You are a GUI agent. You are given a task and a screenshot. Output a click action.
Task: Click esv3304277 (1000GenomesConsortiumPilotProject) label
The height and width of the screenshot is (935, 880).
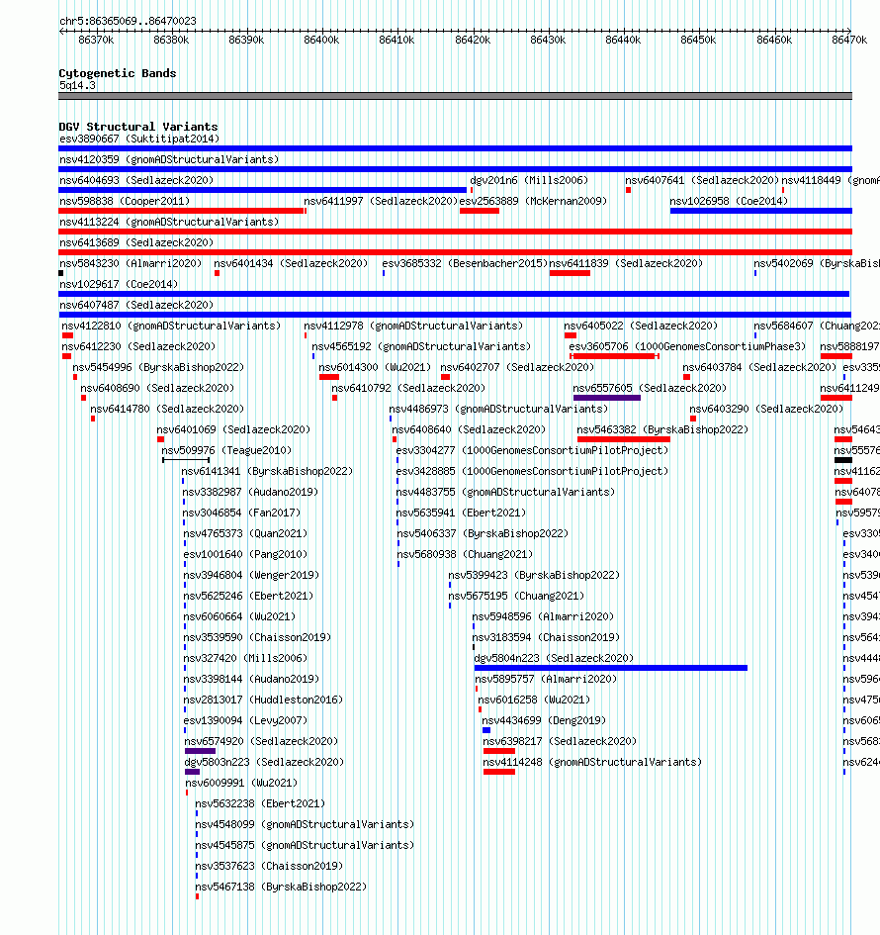click(x=533, y=451)
